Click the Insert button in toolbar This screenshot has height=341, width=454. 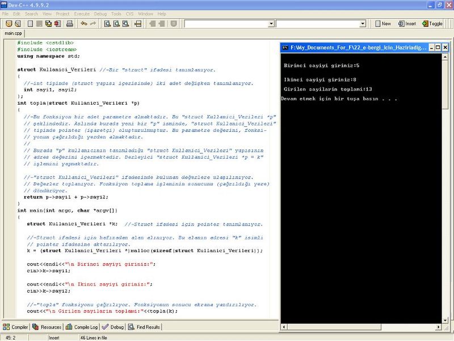coord(406,24)
